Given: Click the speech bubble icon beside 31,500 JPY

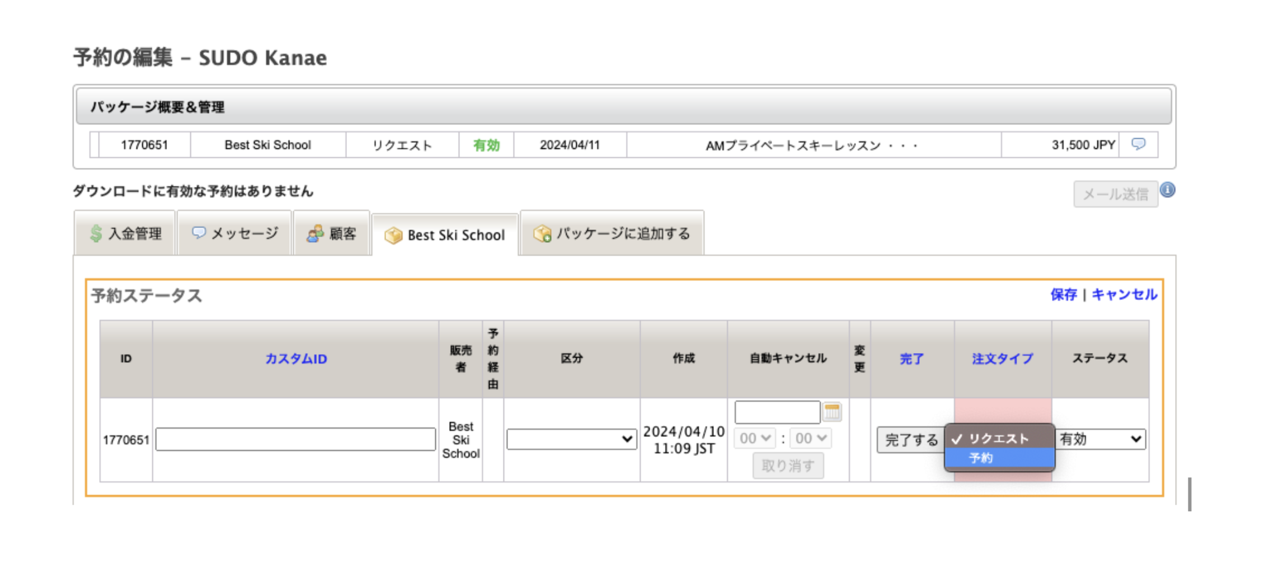Looking at the screenshot, I should (x=1139, y=144).
